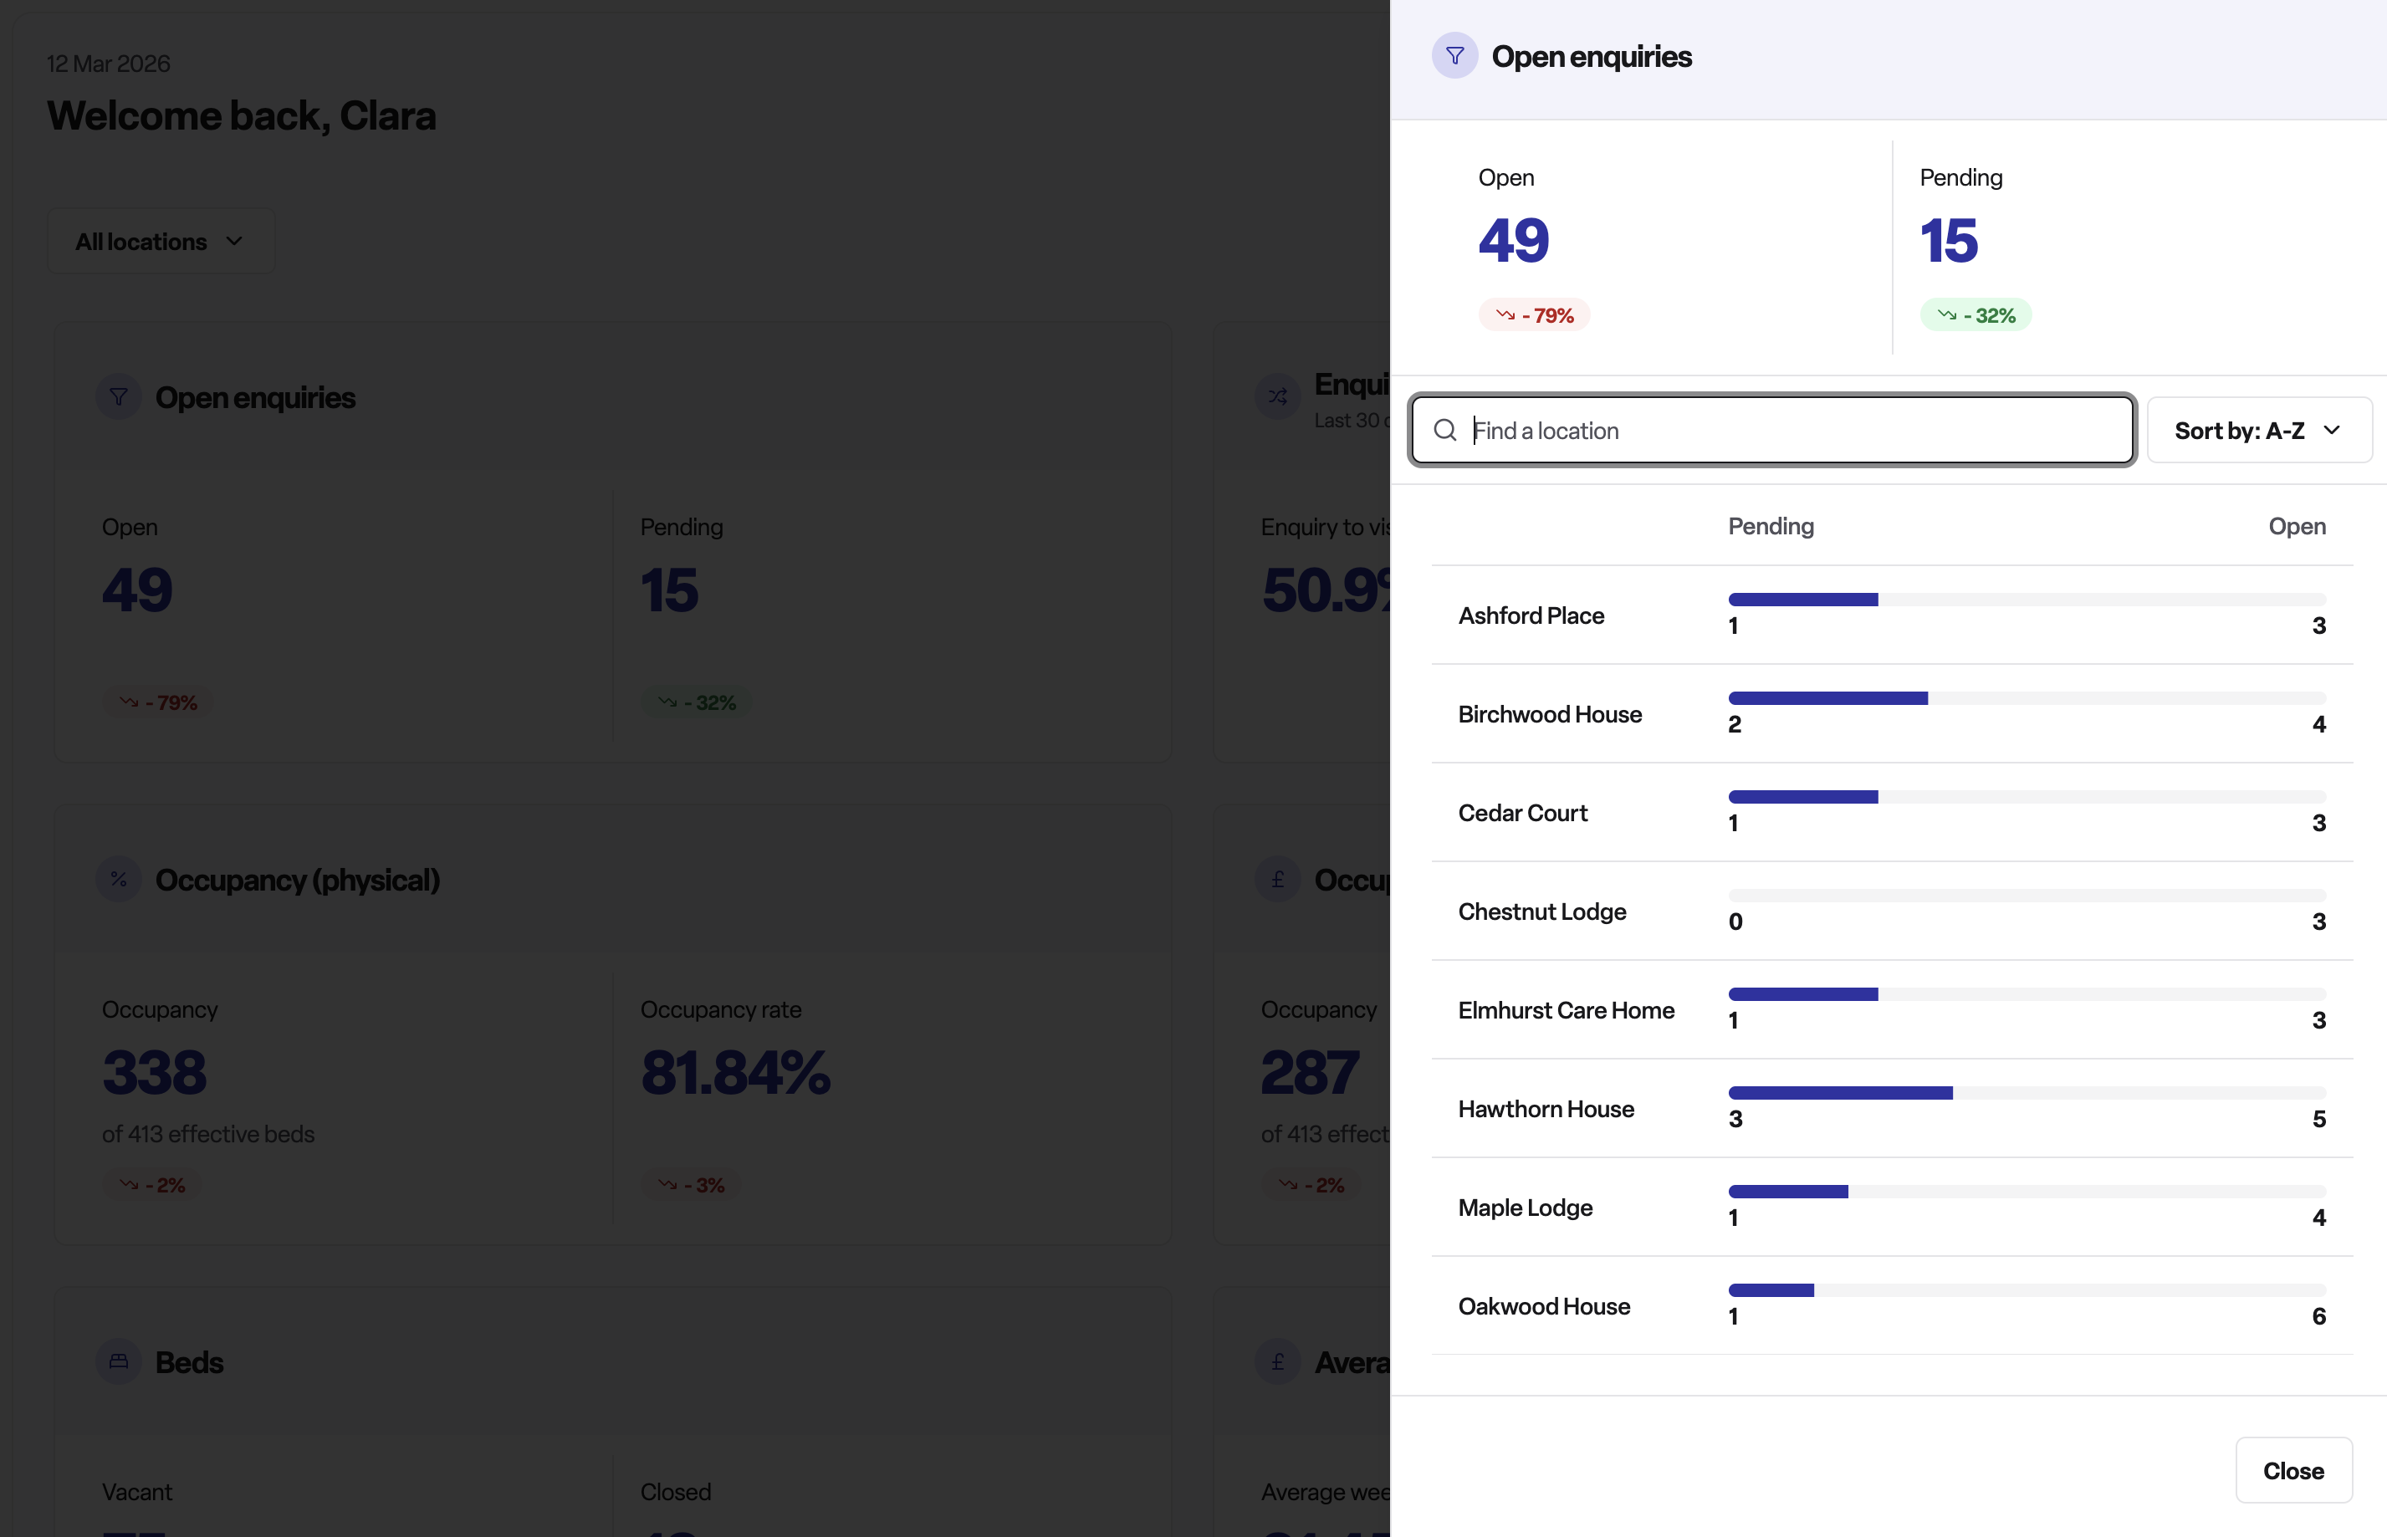Click the funnel icon beside the panel title
The width and height of the screenshot is (2387, 1537).
[x=1455, y=56]
